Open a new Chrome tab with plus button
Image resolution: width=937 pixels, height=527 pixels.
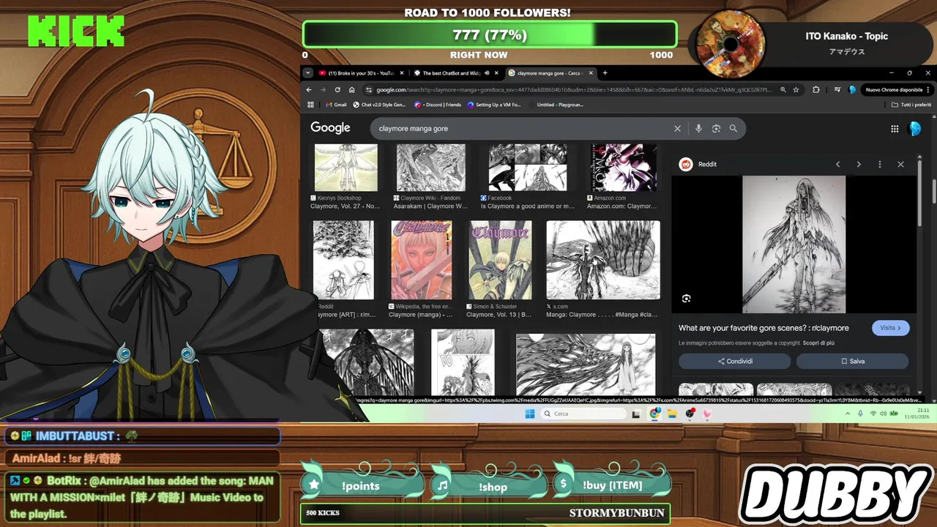coord(605,73)
